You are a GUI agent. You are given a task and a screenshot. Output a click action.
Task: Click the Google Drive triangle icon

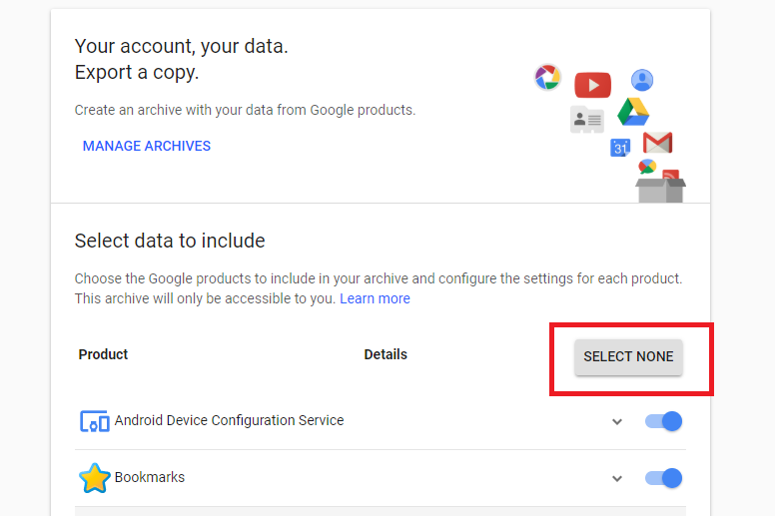(633, 112)
